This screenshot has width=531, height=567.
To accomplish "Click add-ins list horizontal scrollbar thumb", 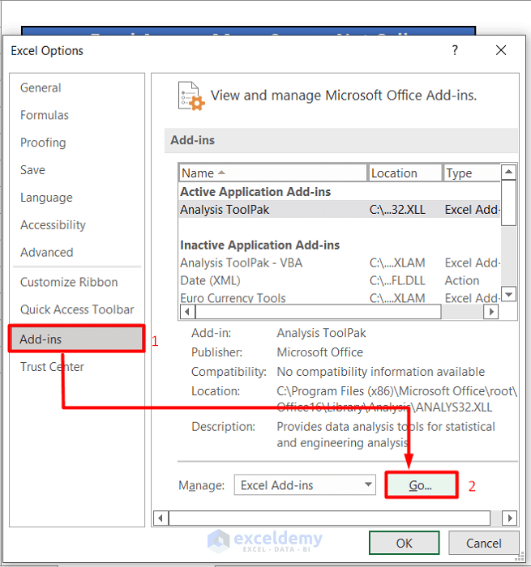I will pos(318,311).
